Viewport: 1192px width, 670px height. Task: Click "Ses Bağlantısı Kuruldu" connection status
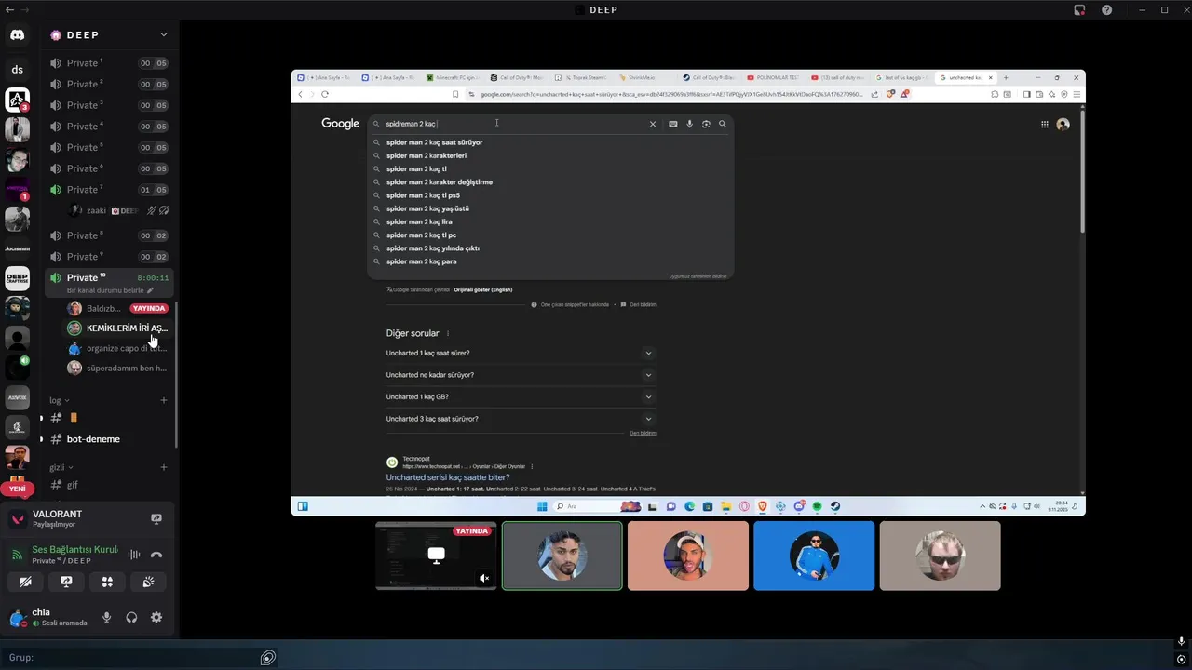click(x=74, y=549)
